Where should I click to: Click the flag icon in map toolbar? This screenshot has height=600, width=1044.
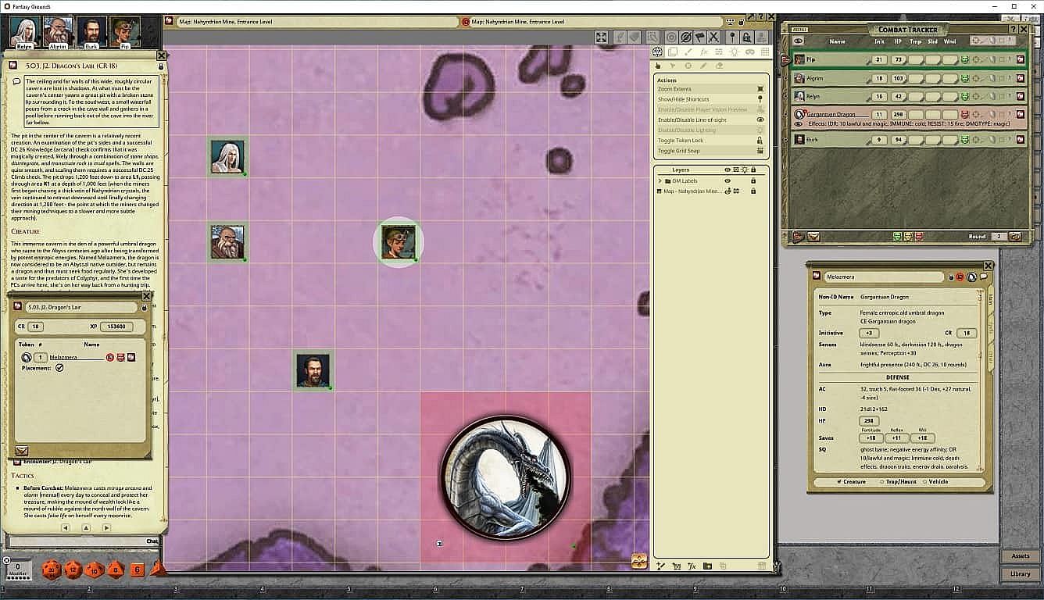pos(699,37)
